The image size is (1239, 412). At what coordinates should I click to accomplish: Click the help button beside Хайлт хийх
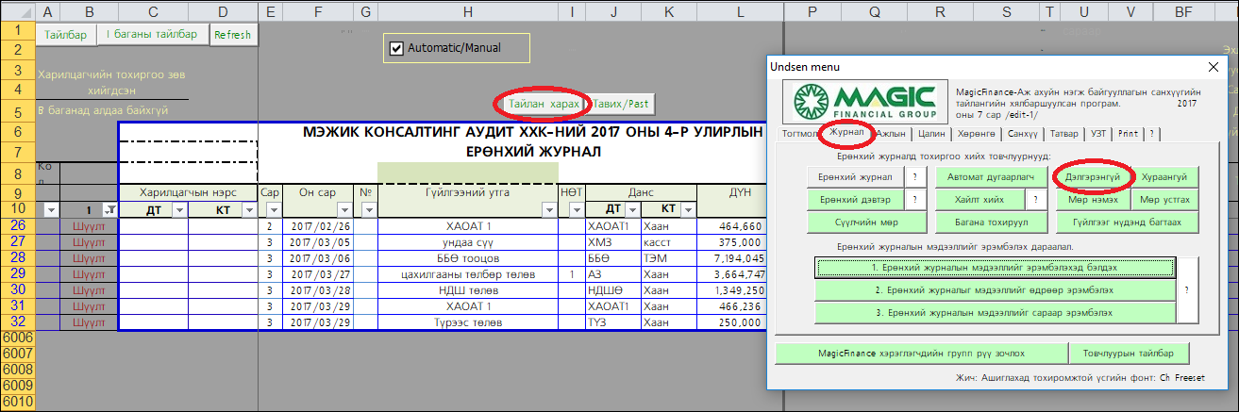[x=1034, y=199]
